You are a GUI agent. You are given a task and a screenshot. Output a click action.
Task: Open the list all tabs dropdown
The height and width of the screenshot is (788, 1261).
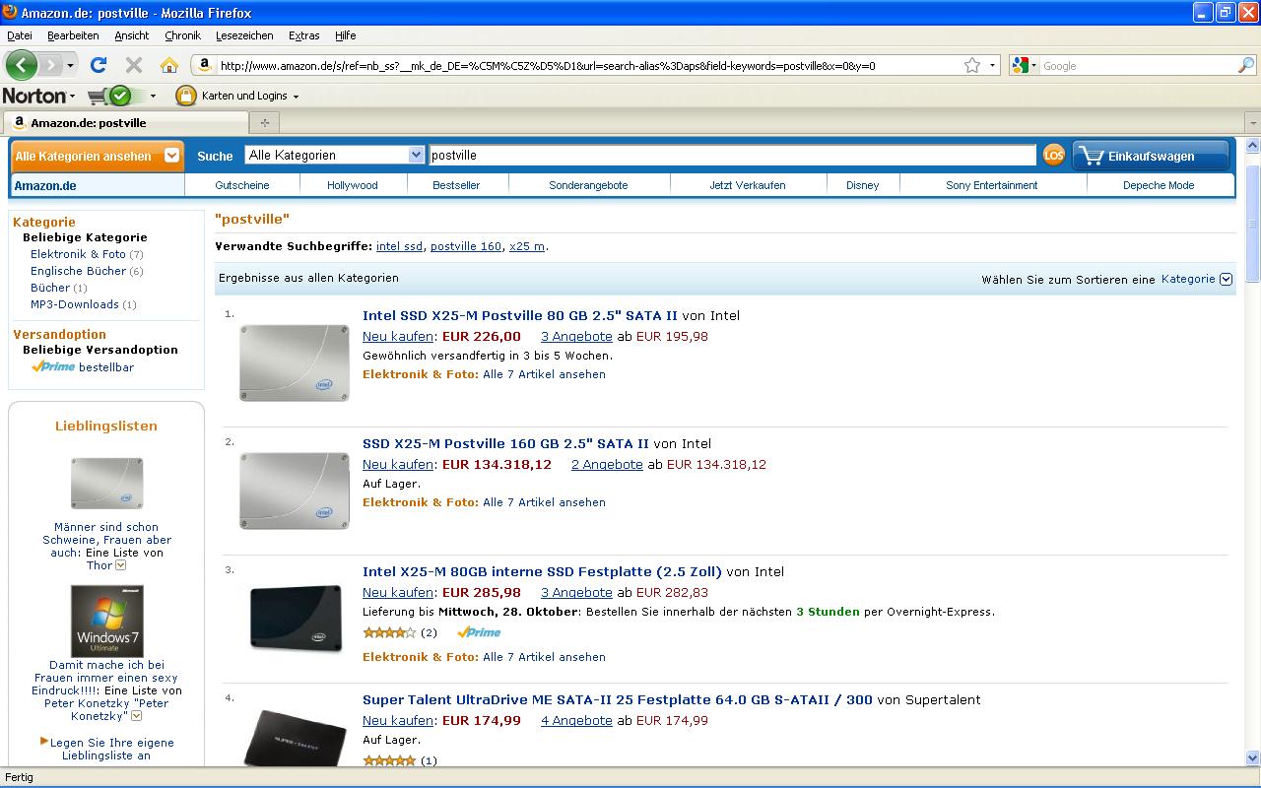point(1252,123)
